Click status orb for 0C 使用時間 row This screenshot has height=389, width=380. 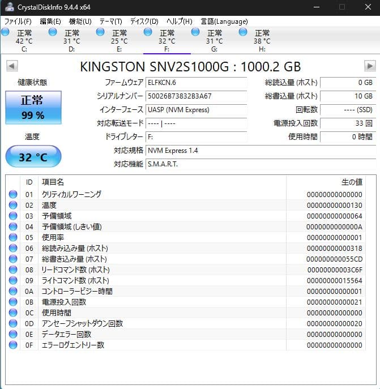[13, 313]
